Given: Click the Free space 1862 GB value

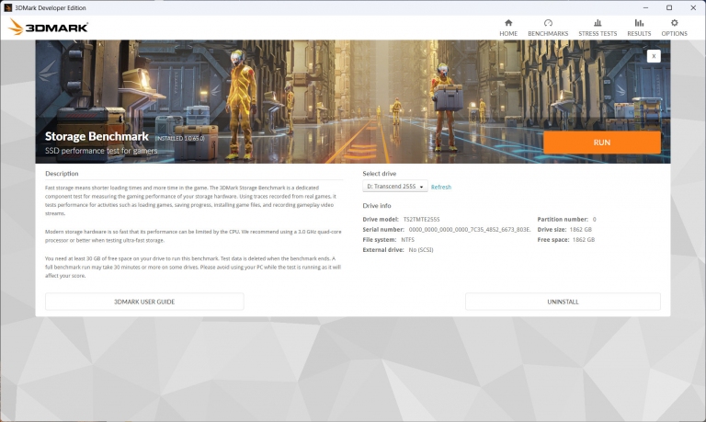Looking at the screenshot, I should point(584,240).
